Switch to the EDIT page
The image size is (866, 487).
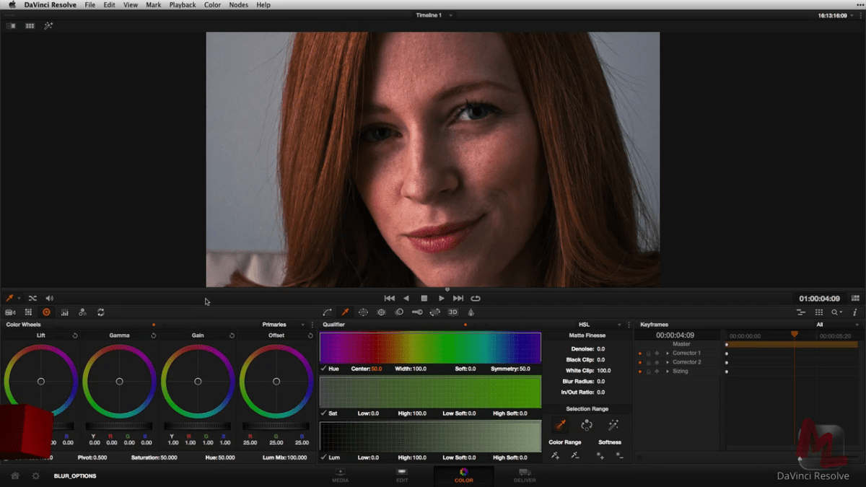pos(402,476)
